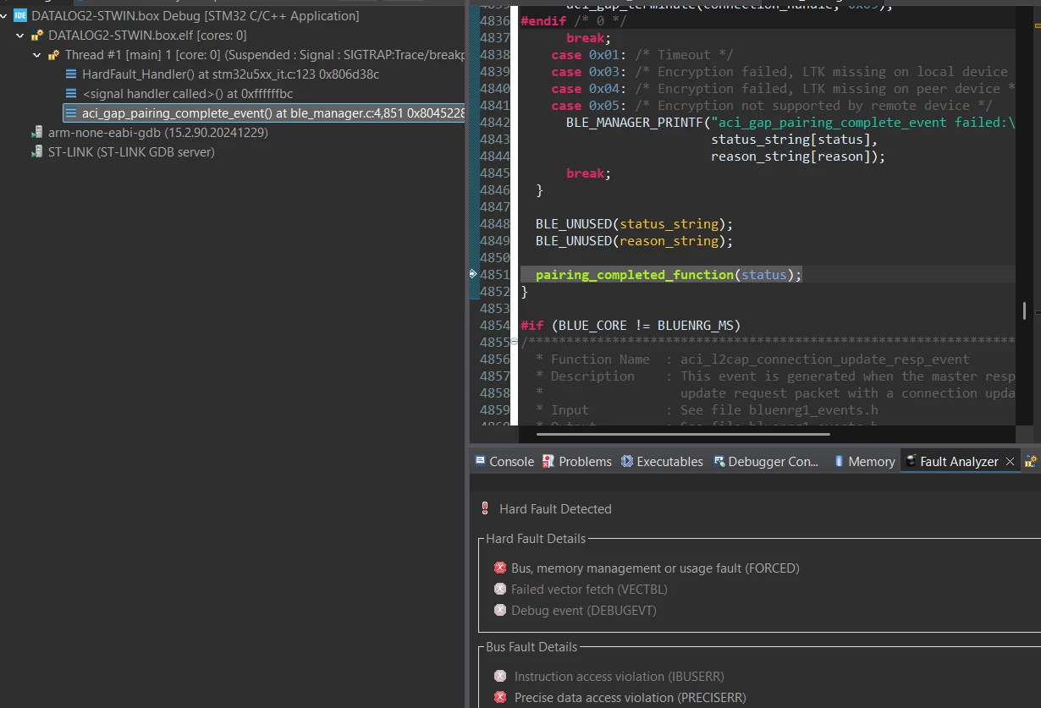The image size is (1041, 708).
Task: Click the ST-LINK GDB server icon
Action: coord(37,152)
